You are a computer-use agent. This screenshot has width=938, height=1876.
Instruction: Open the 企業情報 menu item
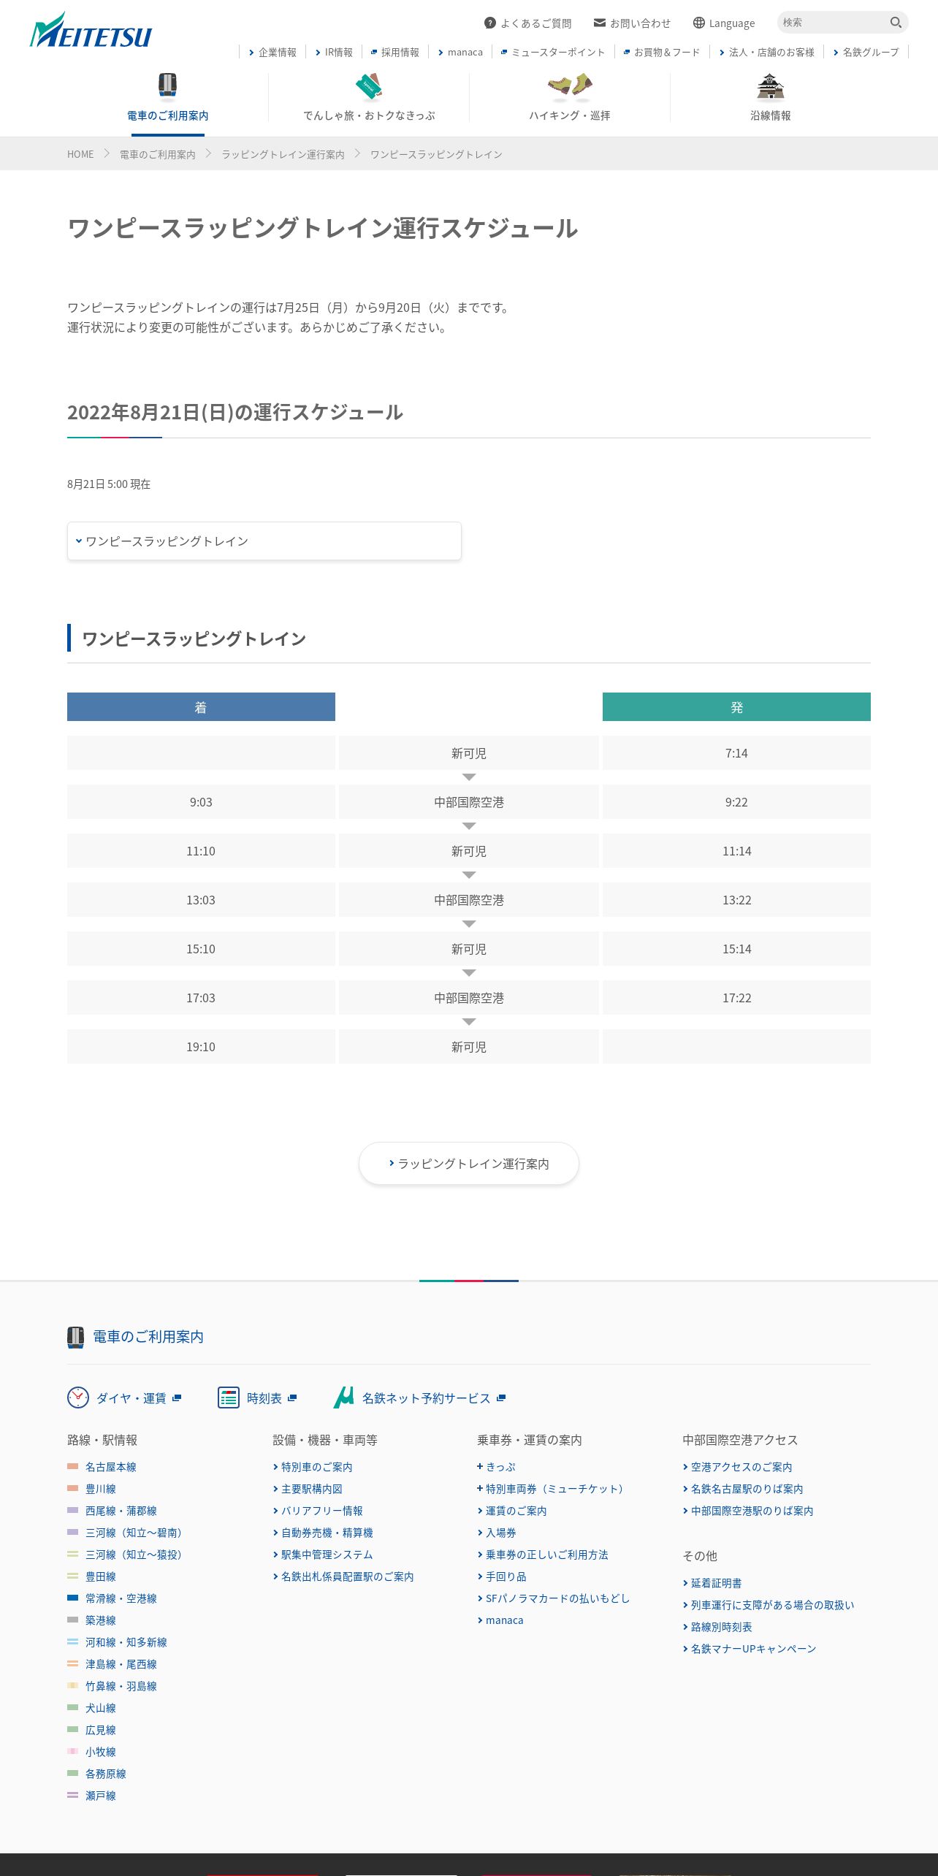272,52
